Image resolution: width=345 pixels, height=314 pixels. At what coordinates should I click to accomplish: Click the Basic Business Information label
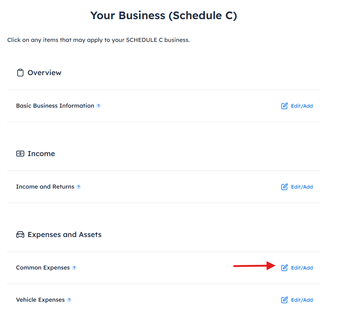tap(55, 106)
